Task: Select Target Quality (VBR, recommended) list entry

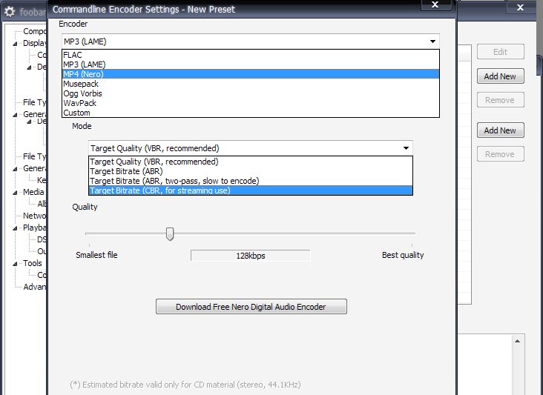Action: tap(251, 162)
